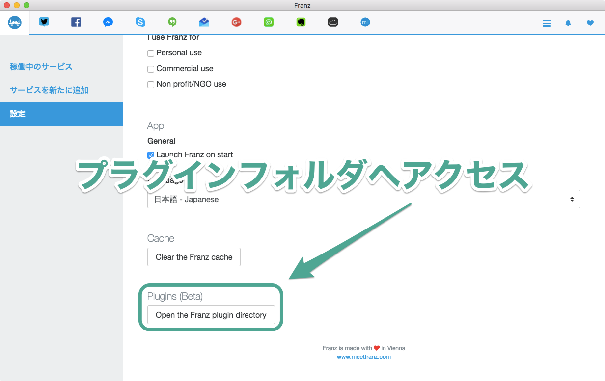Click the heart icon in top bar
The image size is (605, 381).
click(590, 23)
